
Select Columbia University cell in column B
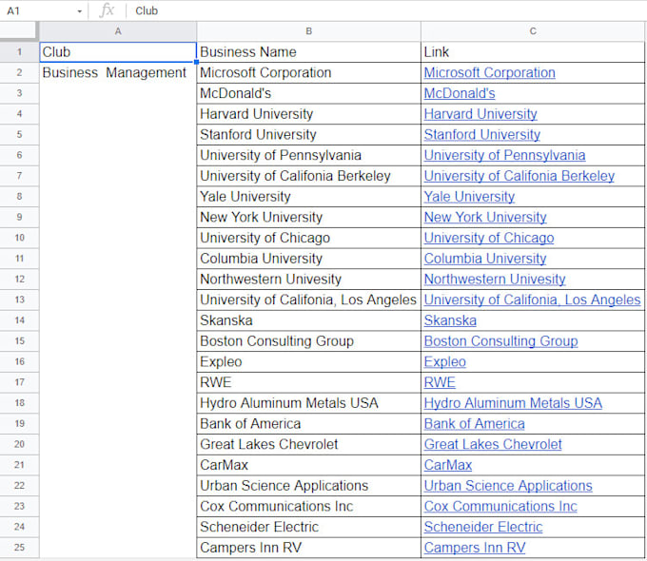(x=308, y=259)
